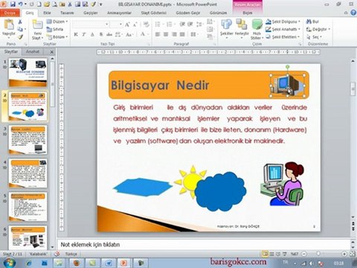Open the Dosya file tab

(10, 13)
